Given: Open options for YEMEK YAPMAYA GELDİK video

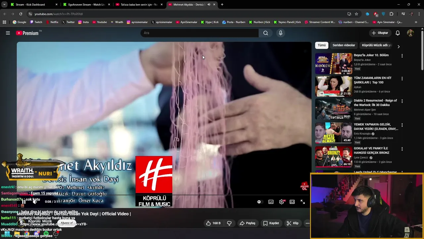Looking at the screenshot, I should [x=402, y=125].
